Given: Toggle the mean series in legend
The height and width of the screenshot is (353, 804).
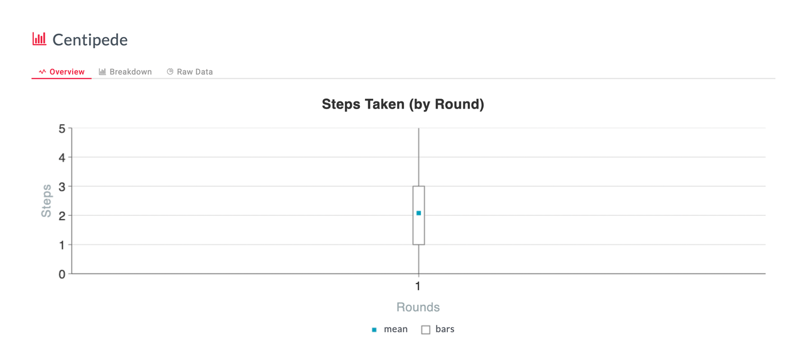Looking at the screenshot, I should (390, 329).
